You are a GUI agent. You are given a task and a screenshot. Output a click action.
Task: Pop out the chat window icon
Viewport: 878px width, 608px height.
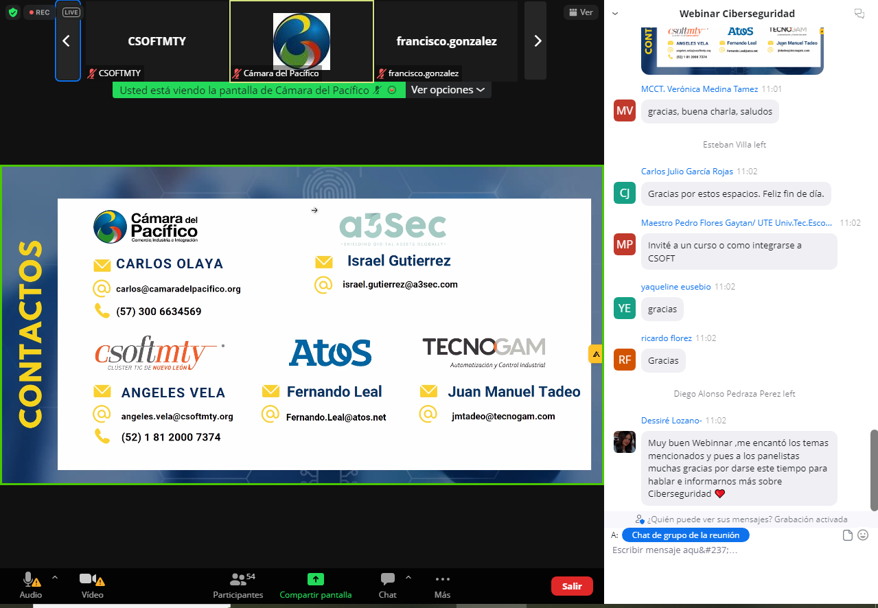858,13
